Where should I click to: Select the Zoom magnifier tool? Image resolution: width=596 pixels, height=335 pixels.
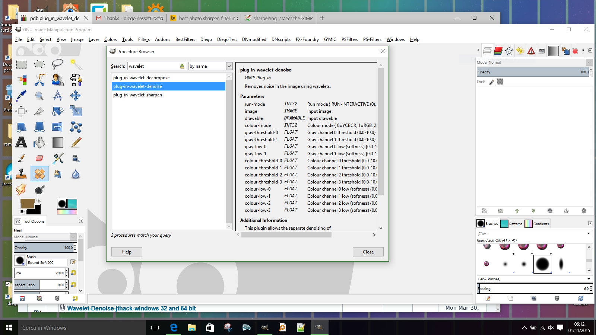click(39, 95)
